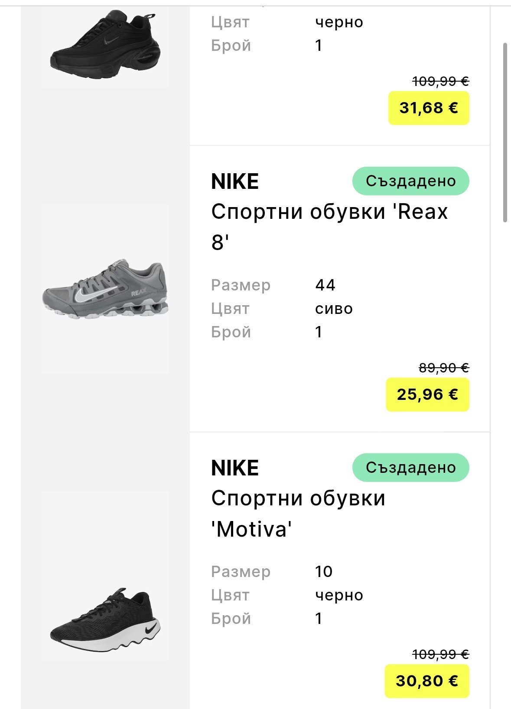
Task: Click the color value сиво
Action: 334,309
